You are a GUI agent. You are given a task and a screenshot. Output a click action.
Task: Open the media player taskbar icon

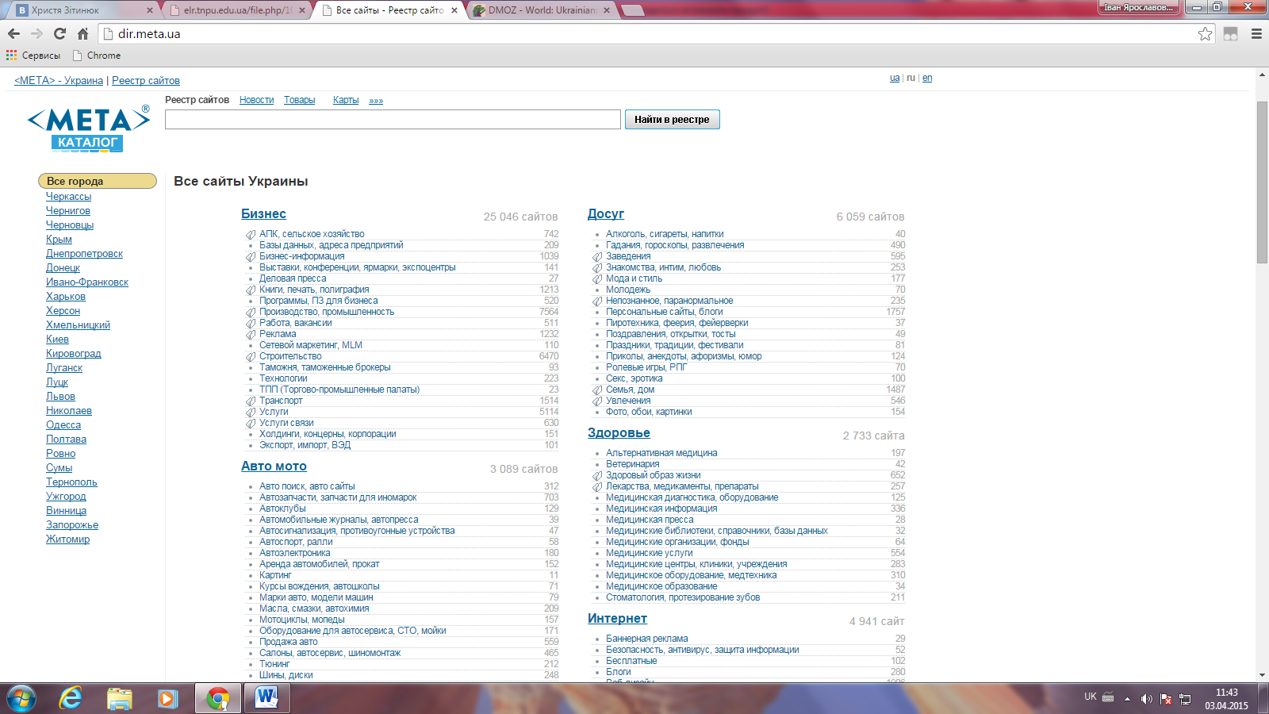(167, 698)
